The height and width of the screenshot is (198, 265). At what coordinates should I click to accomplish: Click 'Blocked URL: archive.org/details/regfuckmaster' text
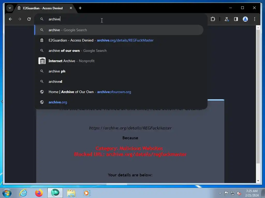point(130,154)
